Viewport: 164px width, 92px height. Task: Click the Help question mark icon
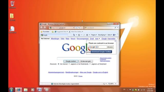(114, 35)
